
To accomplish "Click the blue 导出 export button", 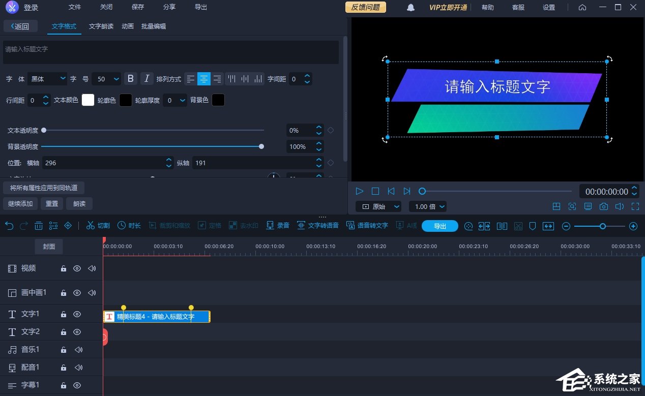I will [439, 226].
